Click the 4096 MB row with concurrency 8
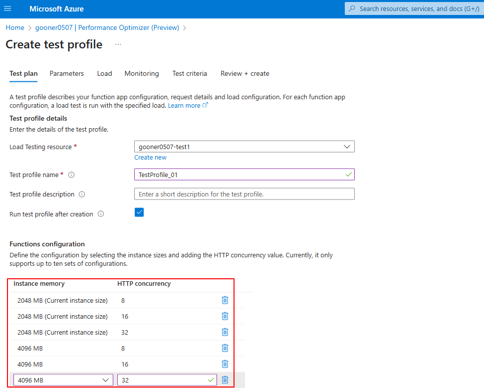Viewport: 484px width, 388px height. click(x=127, y=348)
